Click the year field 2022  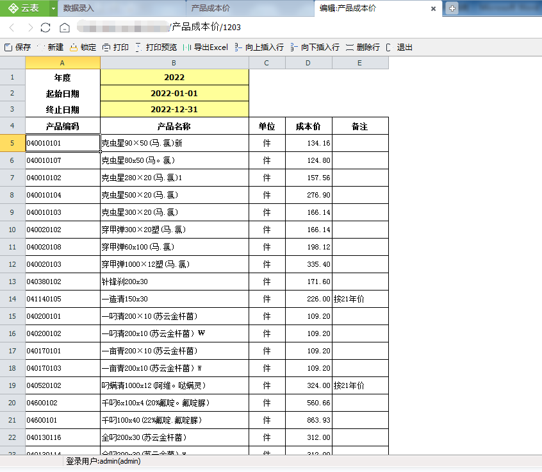click(174, 77)
